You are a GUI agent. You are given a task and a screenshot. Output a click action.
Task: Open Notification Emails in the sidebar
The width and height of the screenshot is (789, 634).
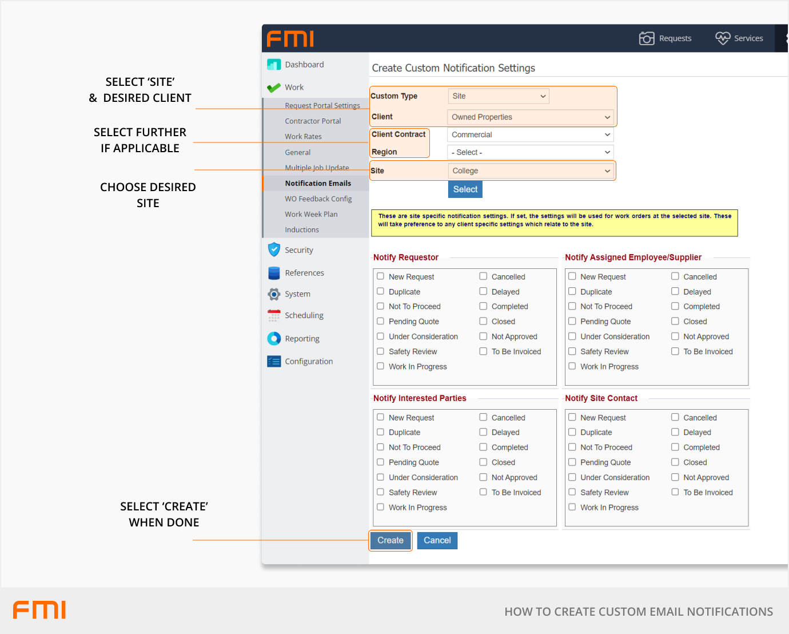[x=318, y=184]
